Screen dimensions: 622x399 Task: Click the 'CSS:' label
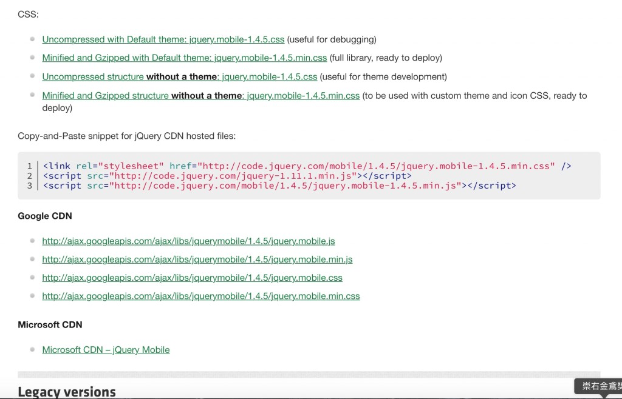(28, 15)
